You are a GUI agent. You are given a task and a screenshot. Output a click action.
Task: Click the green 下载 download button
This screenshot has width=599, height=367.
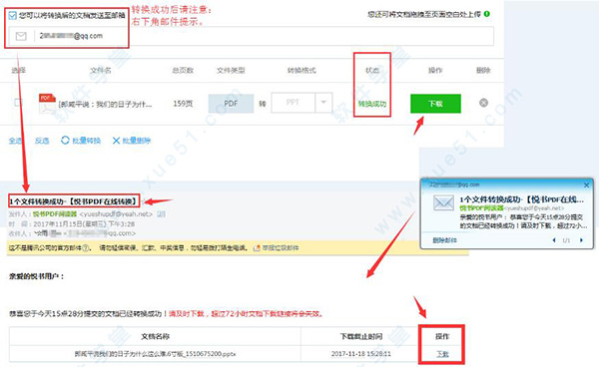(x=435, y=104)
